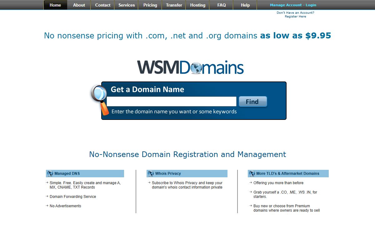
Task: Click the More TLD's globe icon
Action: tap(252, 174)
